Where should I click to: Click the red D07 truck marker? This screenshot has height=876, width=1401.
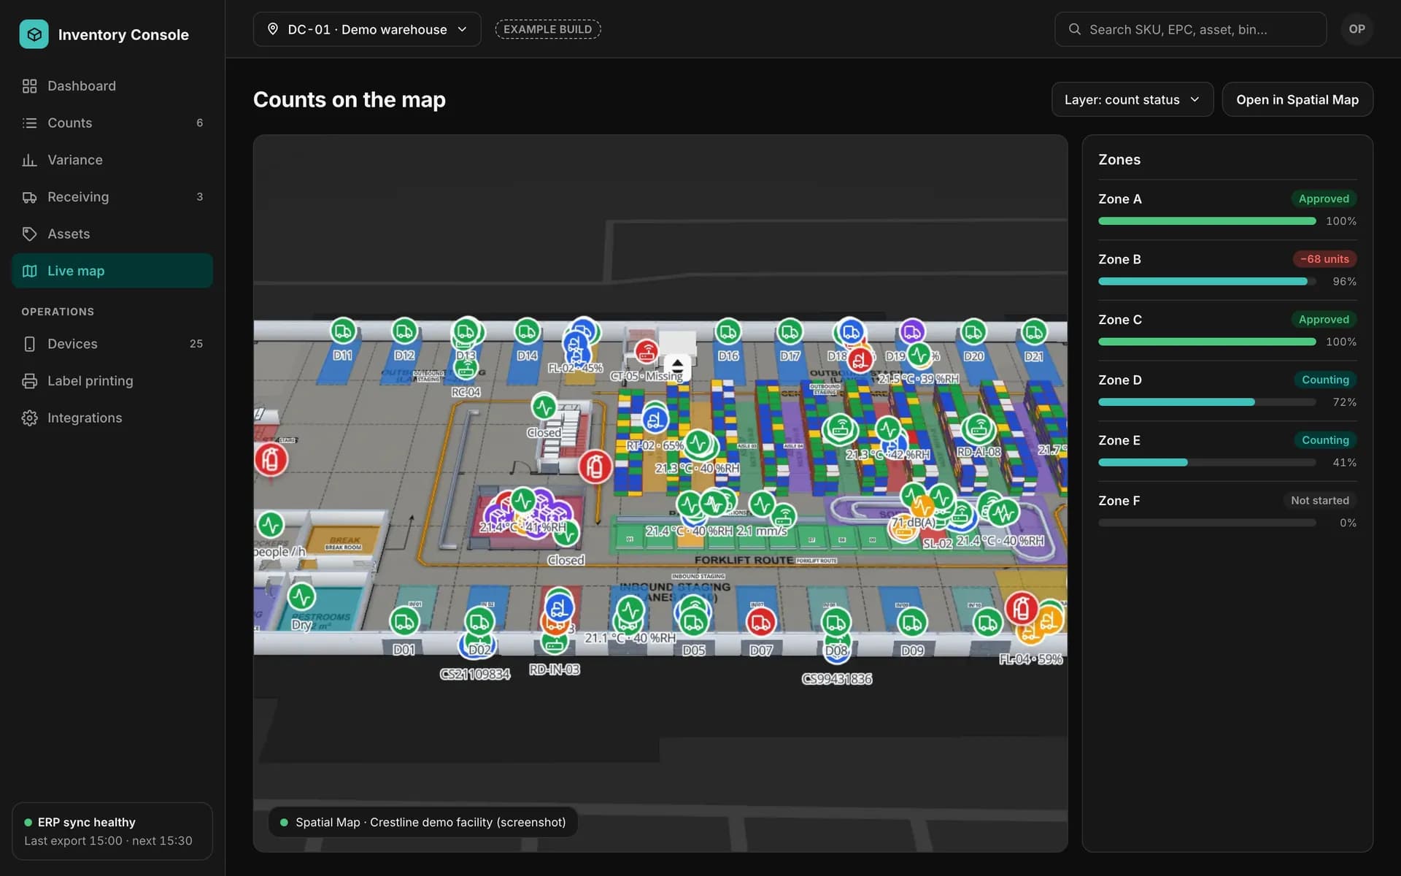coord(761,622)
